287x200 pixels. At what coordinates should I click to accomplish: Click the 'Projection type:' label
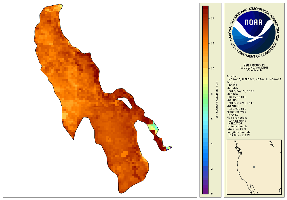tap(237, 112)
